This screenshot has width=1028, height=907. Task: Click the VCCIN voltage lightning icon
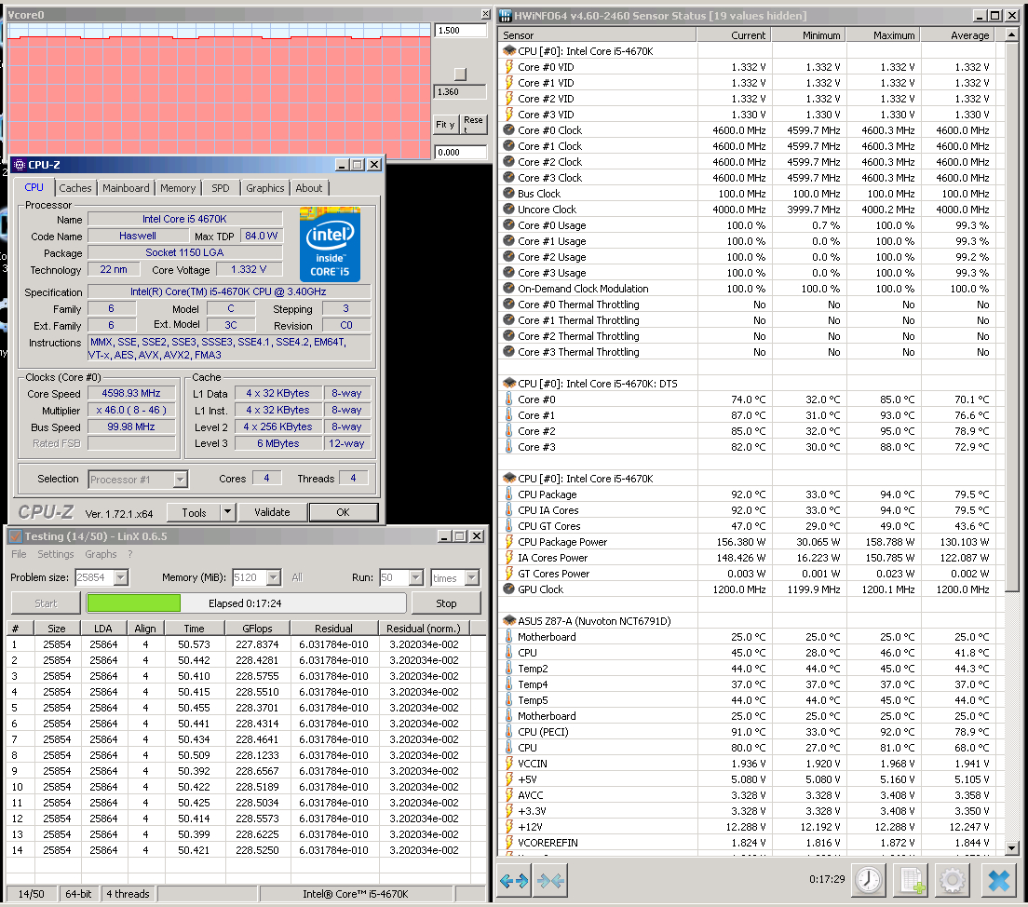point(508,764)
